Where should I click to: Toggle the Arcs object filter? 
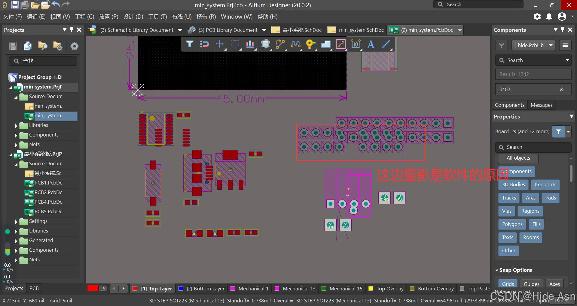click(530, 198)
